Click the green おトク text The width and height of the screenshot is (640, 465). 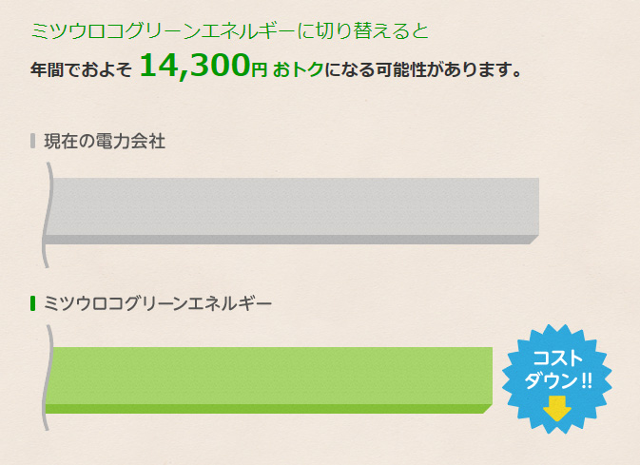298,69
